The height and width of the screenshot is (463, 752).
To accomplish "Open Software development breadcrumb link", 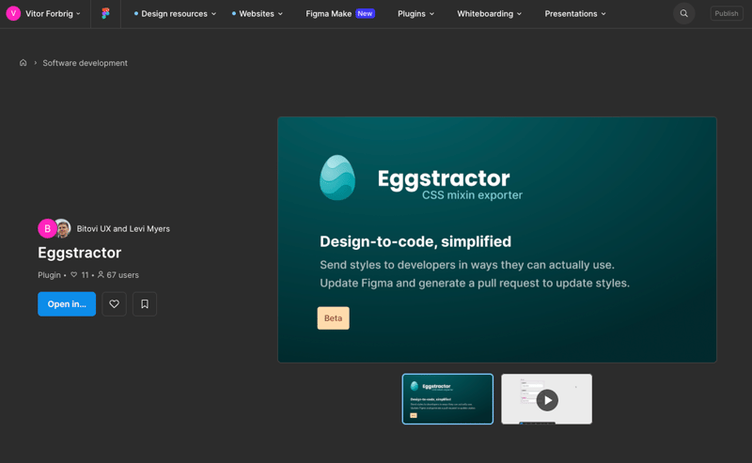I will tap(85, 63).
